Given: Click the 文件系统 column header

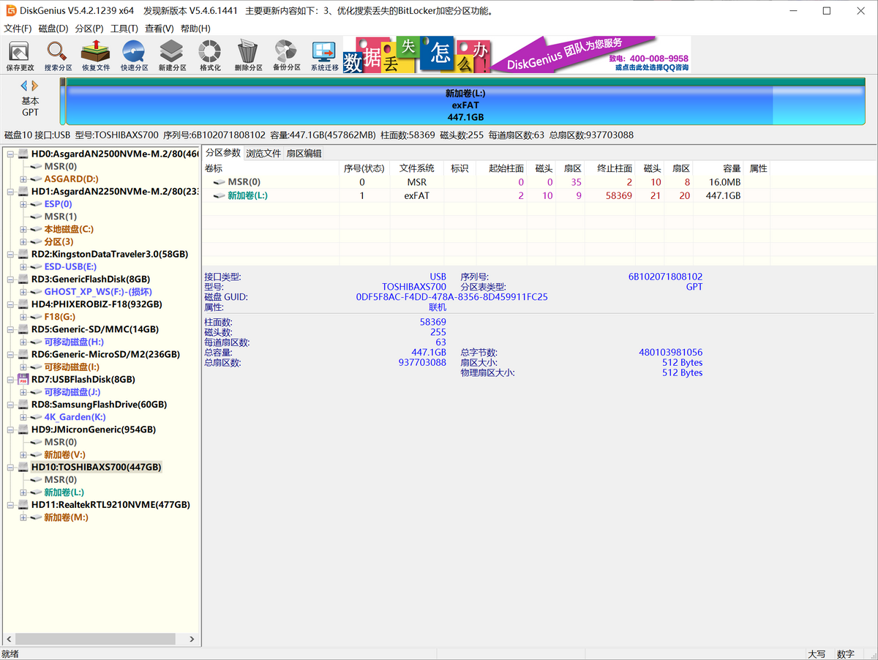Looking at the screenshot, I should point(417,168).
